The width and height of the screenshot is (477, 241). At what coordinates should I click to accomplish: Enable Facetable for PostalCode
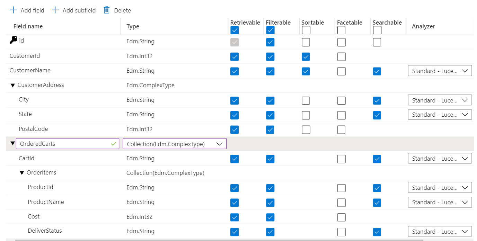coord(341,129)
